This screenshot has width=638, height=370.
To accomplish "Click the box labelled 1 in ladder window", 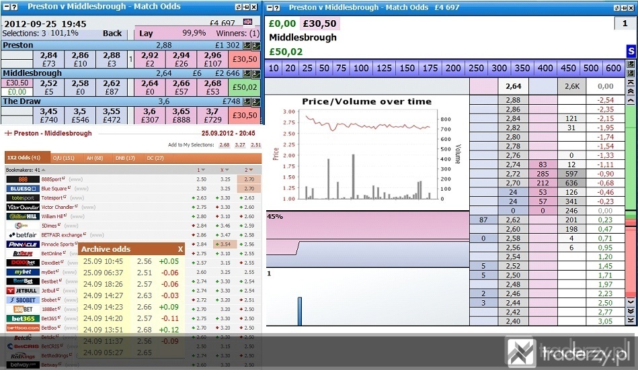I will pos(625,24).
